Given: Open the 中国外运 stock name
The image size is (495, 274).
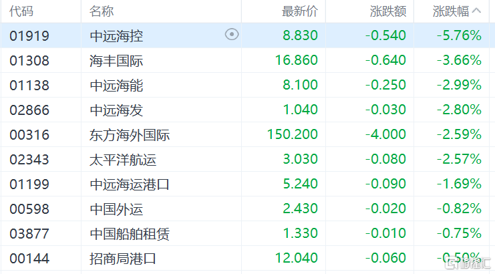Looking at the screenshot, I should pos(116,209).
